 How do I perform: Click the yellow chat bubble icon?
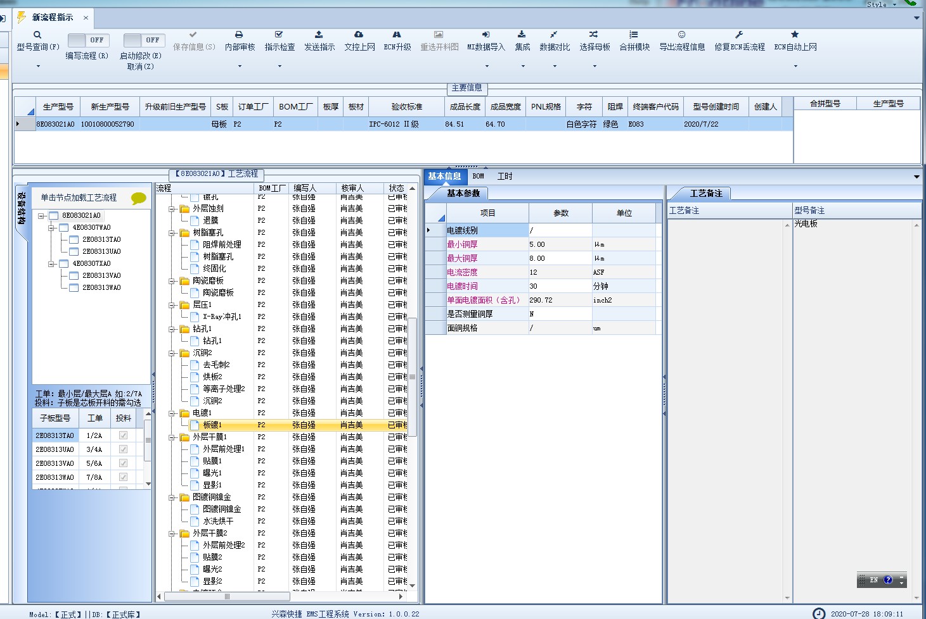pos(139,198)
